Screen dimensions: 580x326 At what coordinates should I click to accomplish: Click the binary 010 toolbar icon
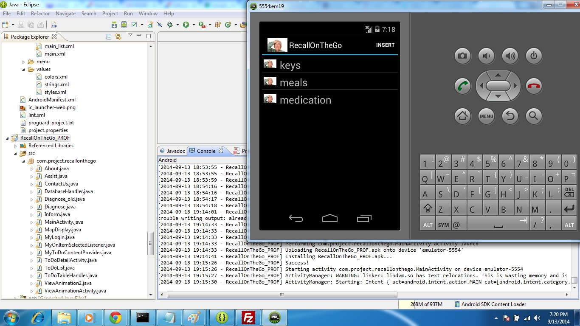click(x=54, y=25)
